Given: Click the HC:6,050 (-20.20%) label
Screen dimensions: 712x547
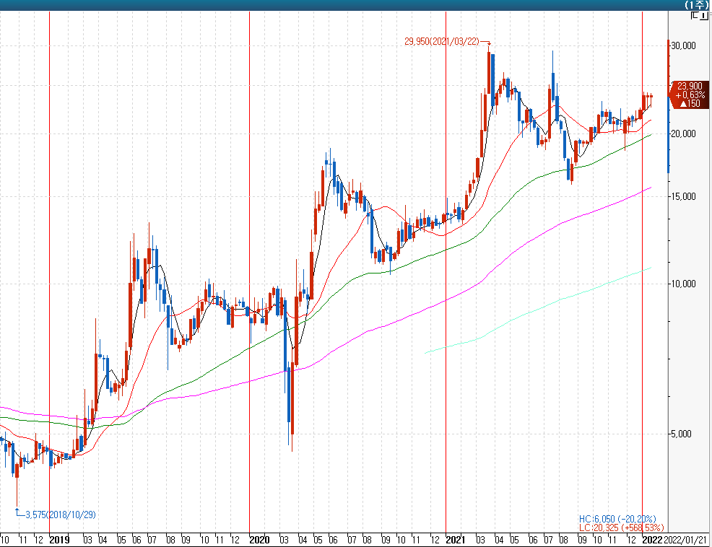Looking at the screenshot, I should (617, 519).
